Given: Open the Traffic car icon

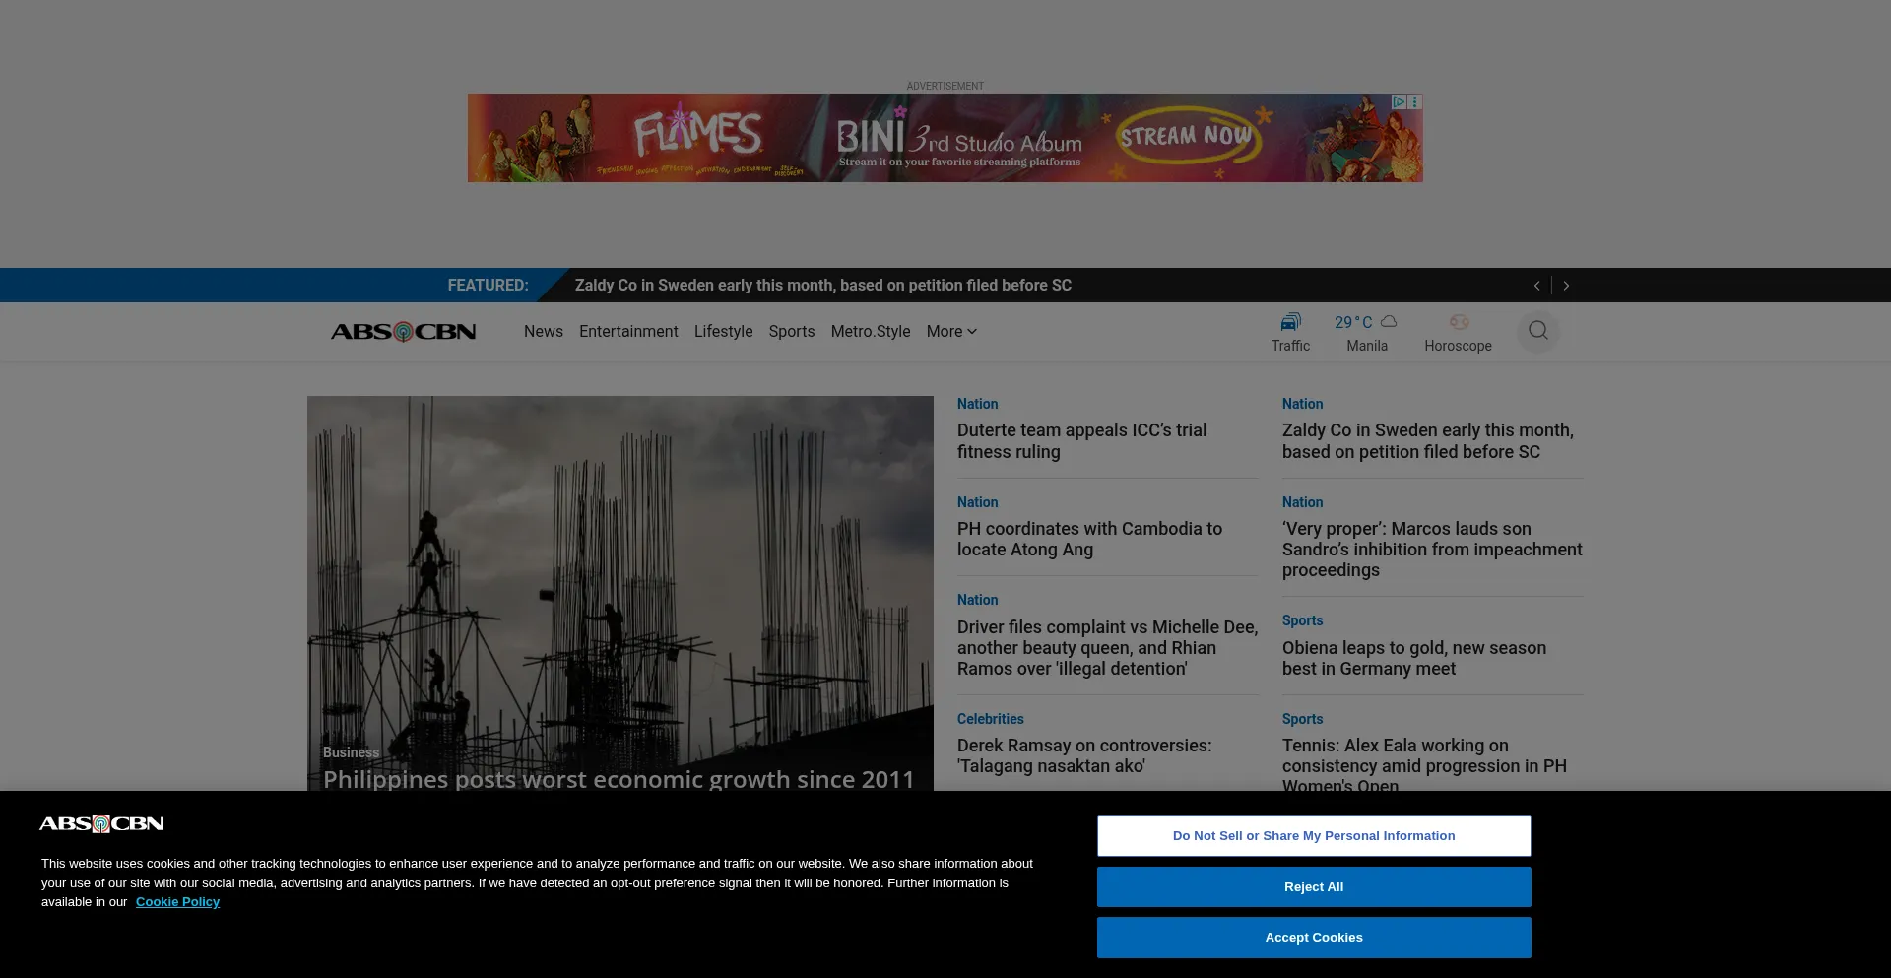Looking at the screenshot, I should point(1290,322).
